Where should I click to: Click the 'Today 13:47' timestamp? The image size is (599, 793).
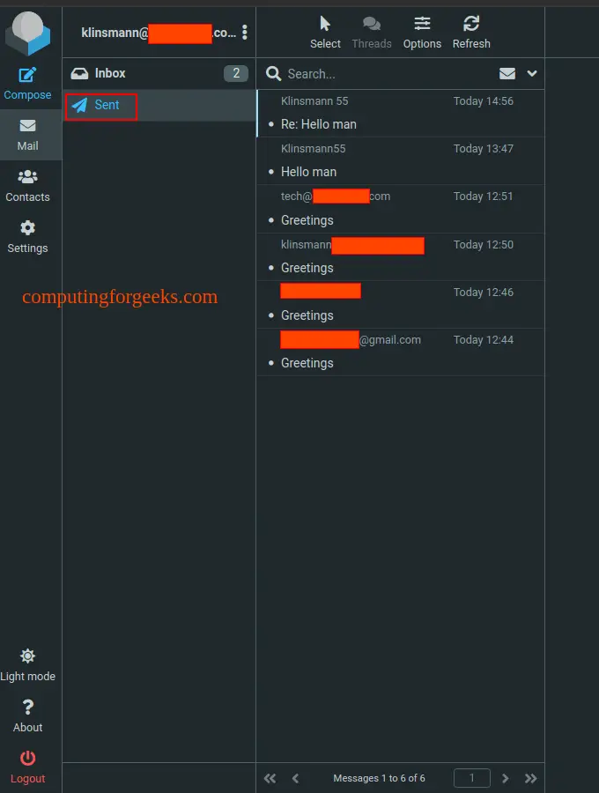tap(484, 149)
